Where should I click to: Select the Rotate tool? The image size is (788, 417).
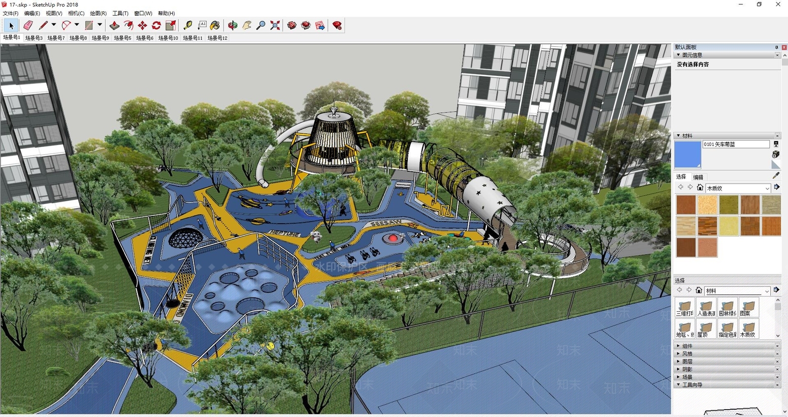(157, 26)
